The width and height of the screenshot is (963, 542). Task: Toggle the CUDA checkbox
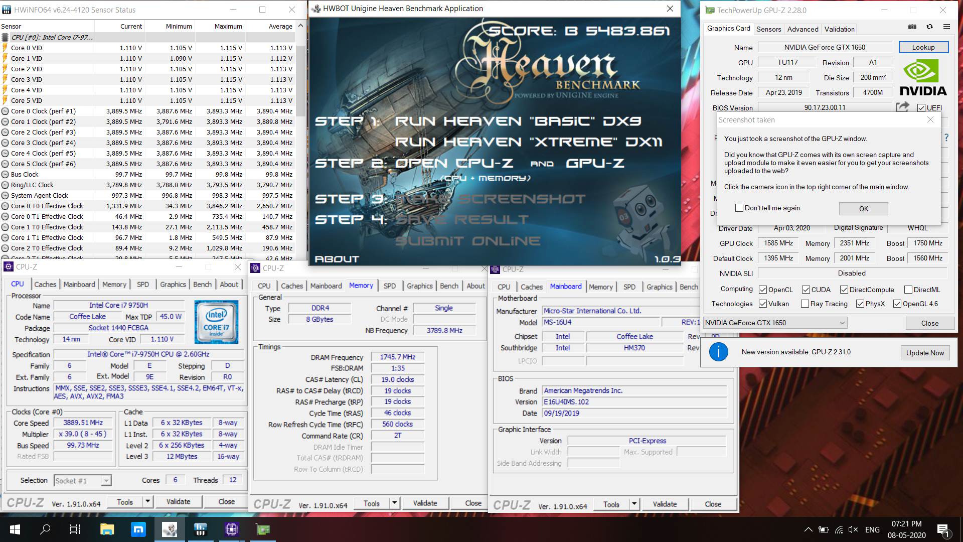coord(806,290)
